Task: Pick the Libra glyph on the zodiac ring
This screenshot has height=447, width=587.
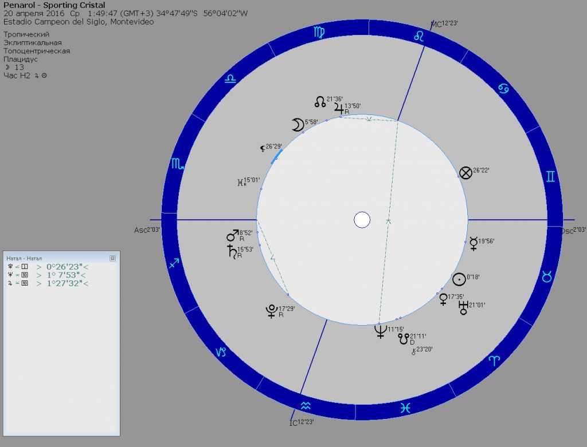Action: (x=230, y=79)
